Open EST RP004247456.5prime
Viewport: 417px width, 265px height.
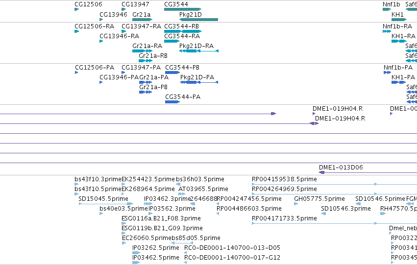point(218,204)
